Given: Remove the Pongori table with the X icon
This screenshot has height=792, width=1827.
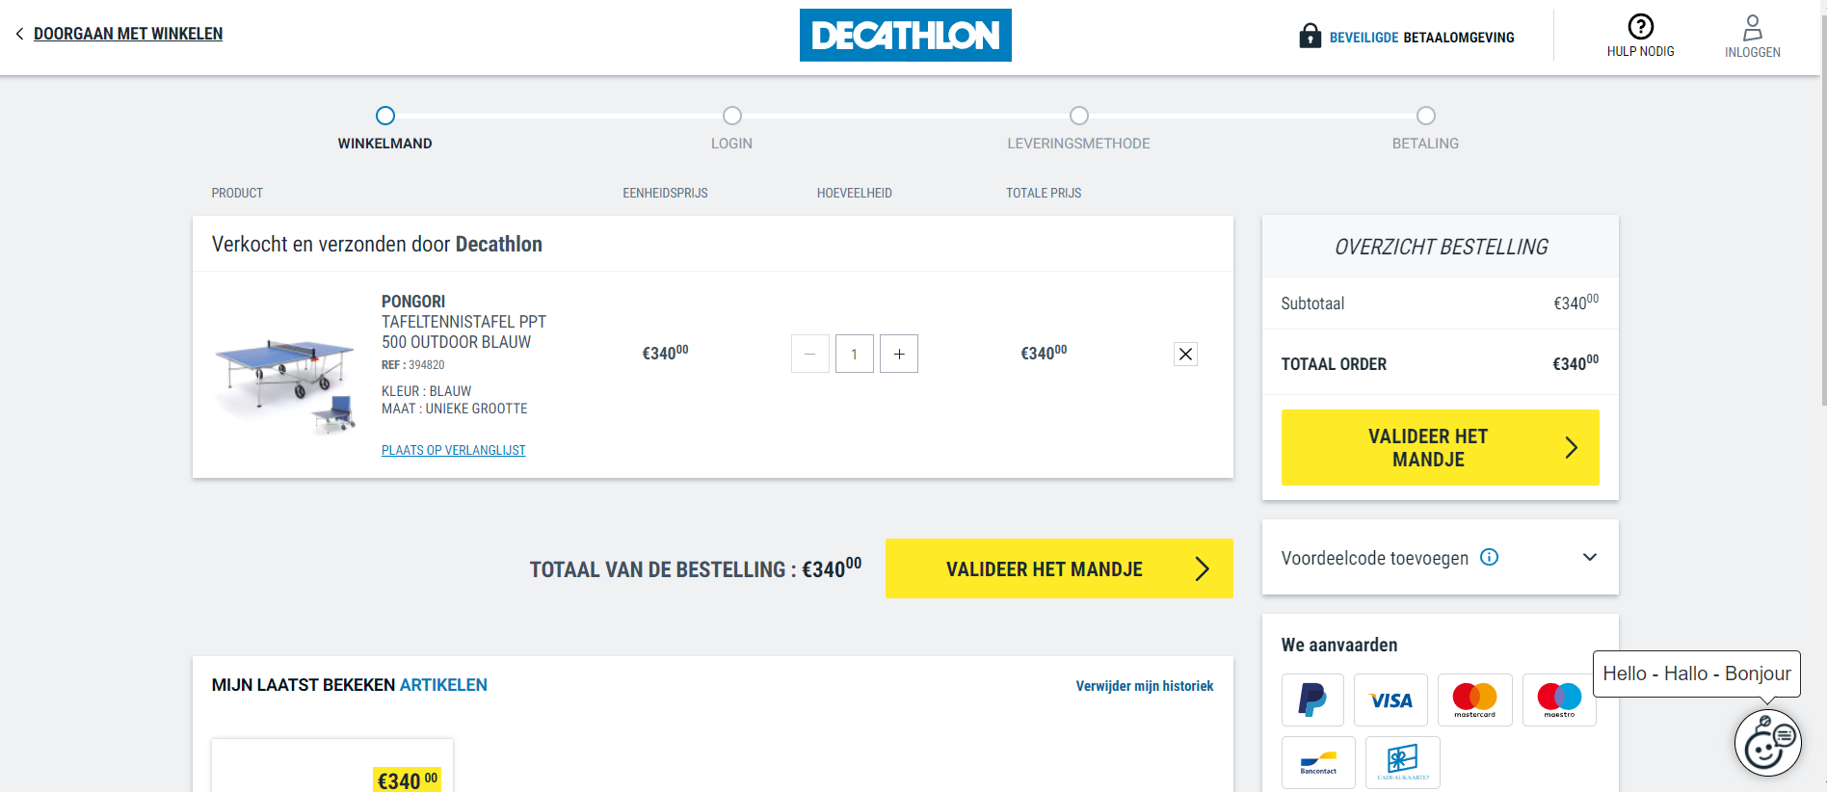Looking at the screenshot, I should [1185, 354].
